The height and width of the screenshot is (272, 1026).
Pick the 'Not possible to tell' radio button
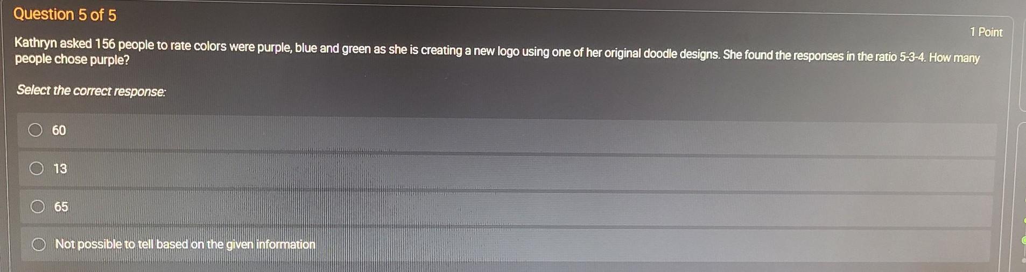click(x=38, y=244)
